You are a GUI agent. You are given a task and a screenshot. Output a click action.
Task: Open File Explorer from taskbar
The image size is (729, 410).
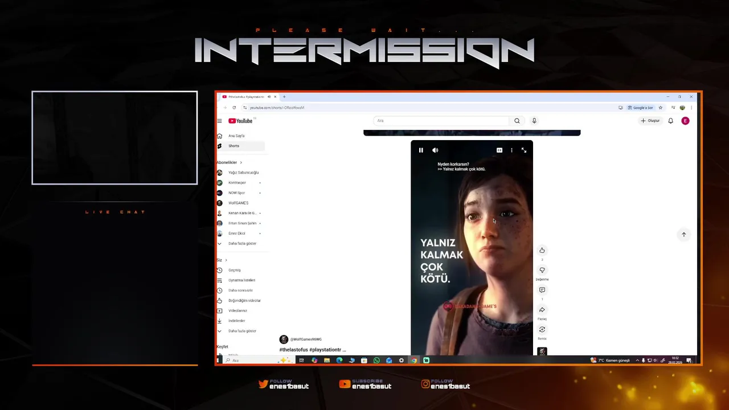click(x=327, y=360)
